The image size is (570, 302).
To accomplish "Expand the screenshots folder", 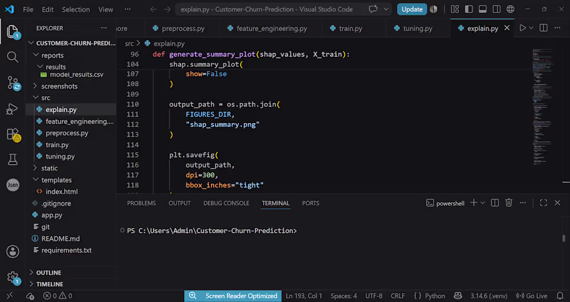I will point(35,86).
